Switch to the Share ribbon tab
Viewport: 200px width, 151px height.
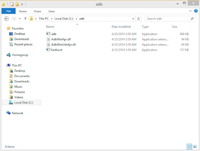(x=37, y=11)
